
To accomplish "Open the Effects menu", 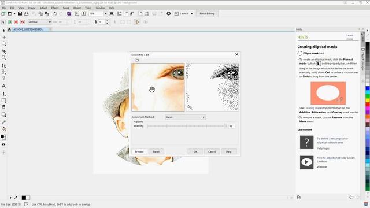I will coord(54,8).
